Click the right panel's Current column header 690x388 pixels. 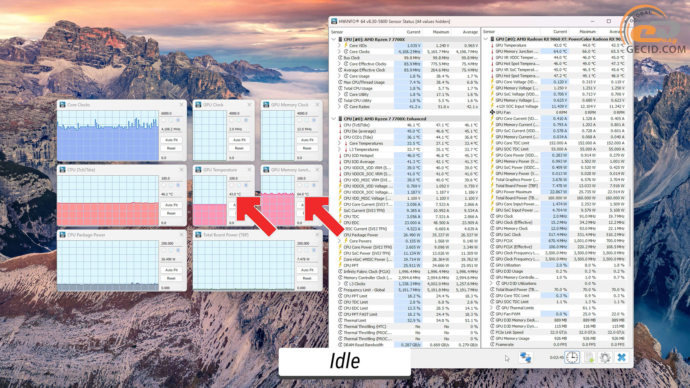click(560, 32)
